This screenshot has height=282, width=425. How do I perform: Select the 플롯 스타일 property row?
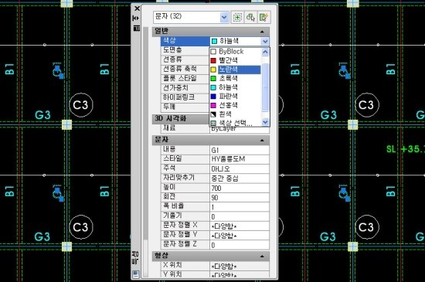click(x=185, y=79)
